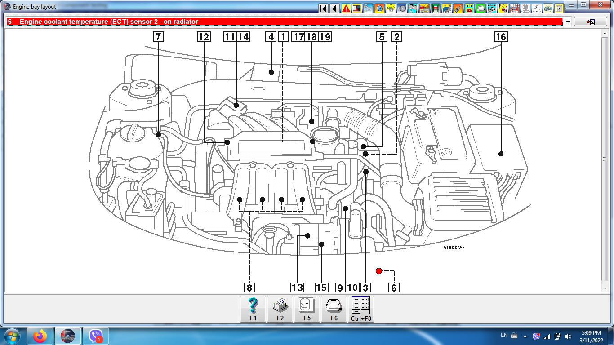Click the green printer icon in top toolbar
614x345 pixels.
[x=481, y=8]
